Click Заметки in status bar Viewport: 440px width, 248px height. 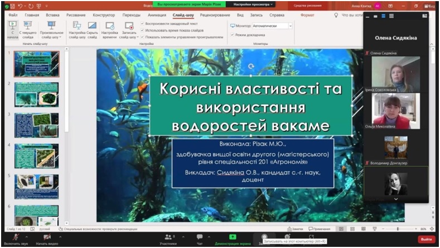(295, 229)
